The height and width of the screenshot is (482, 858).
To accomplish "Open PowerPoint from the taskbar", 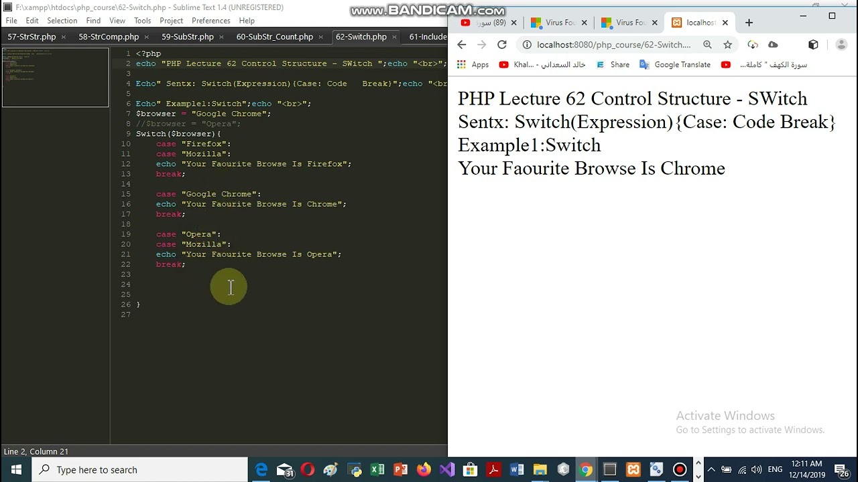I will (400, 470).
